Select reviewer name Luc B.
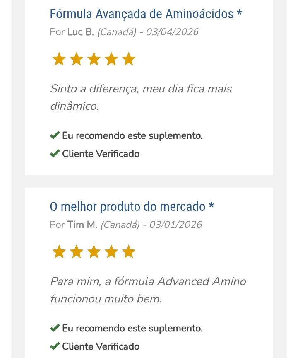Screen dimensions: 298x358 pyautogui.click(x=80, y=32)
